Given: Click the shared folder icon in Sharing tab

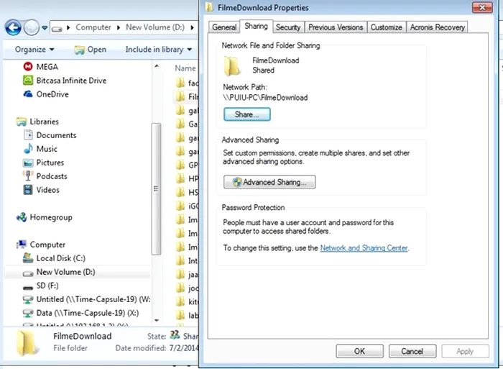Looking at the screenshot, I should 232,66.
